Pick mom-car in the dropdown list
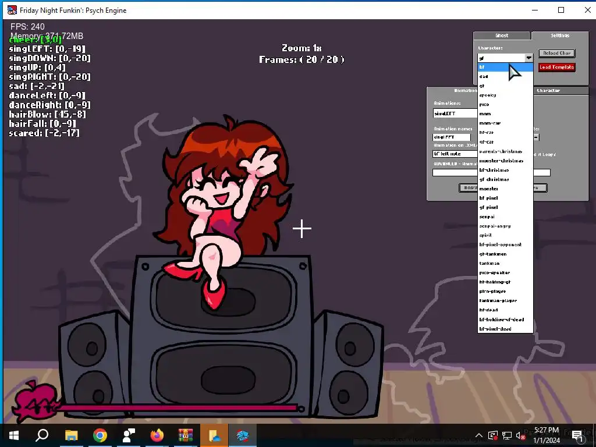 point(505,123)
